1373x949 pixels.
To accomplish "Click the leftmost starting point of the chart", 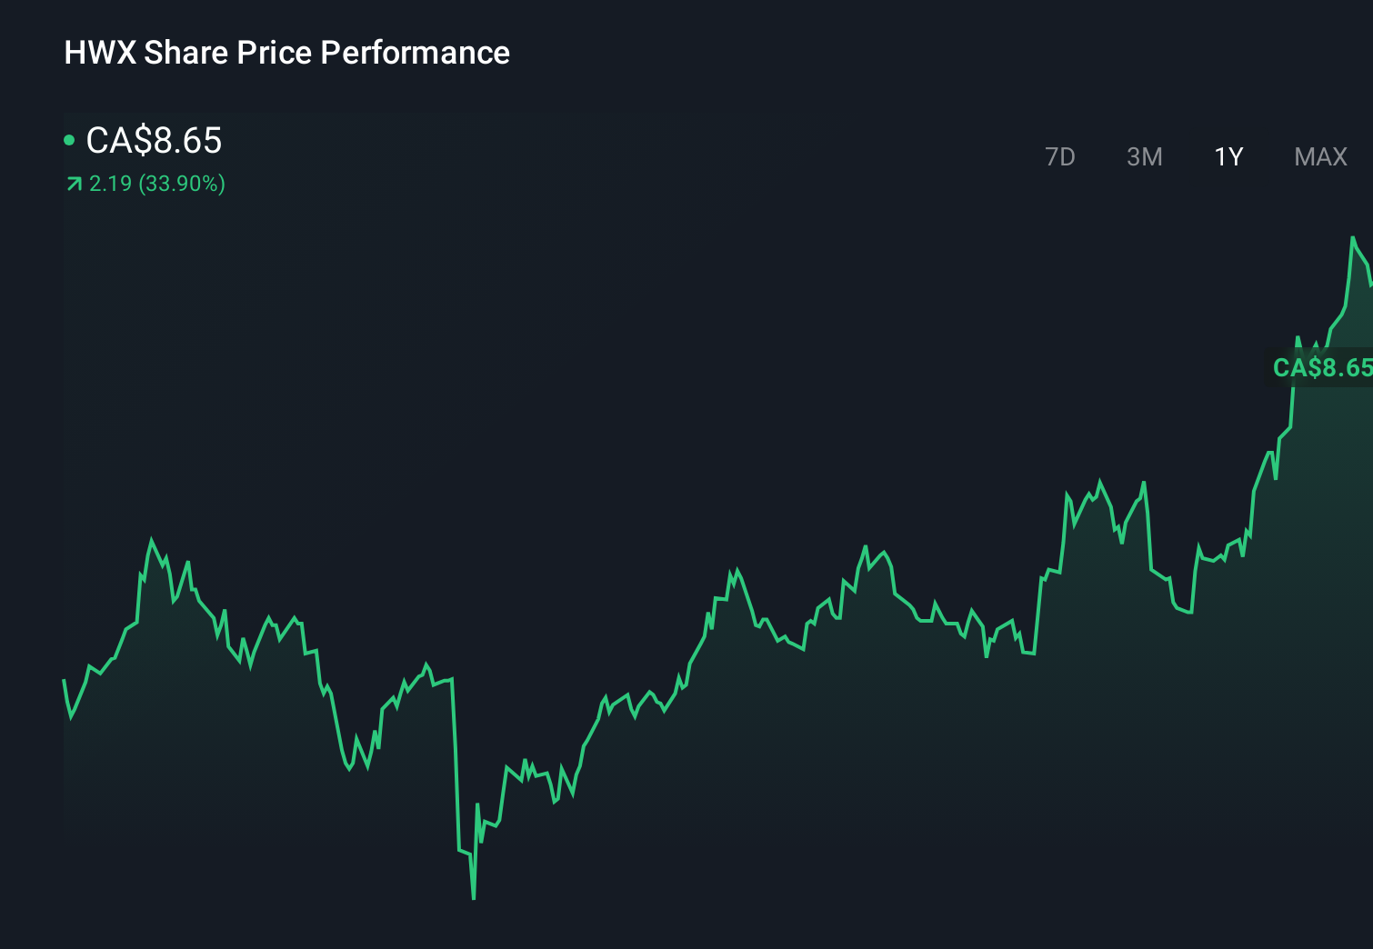I will click(64, 680).
